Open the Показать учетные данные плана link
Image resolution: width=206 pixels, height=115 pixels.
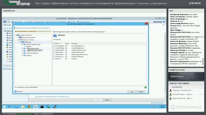tap(53, 96)
